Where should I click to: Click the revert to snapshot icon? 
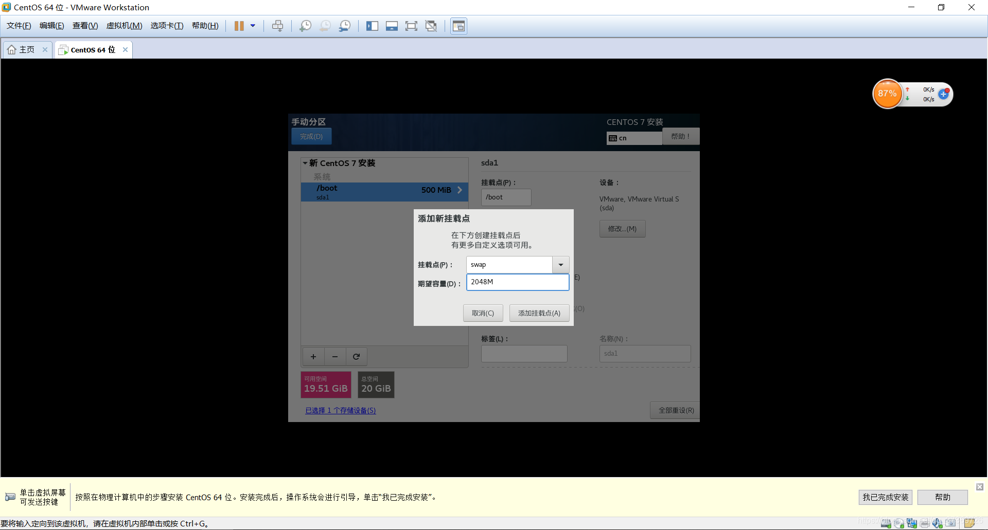(x=325, y=26)
